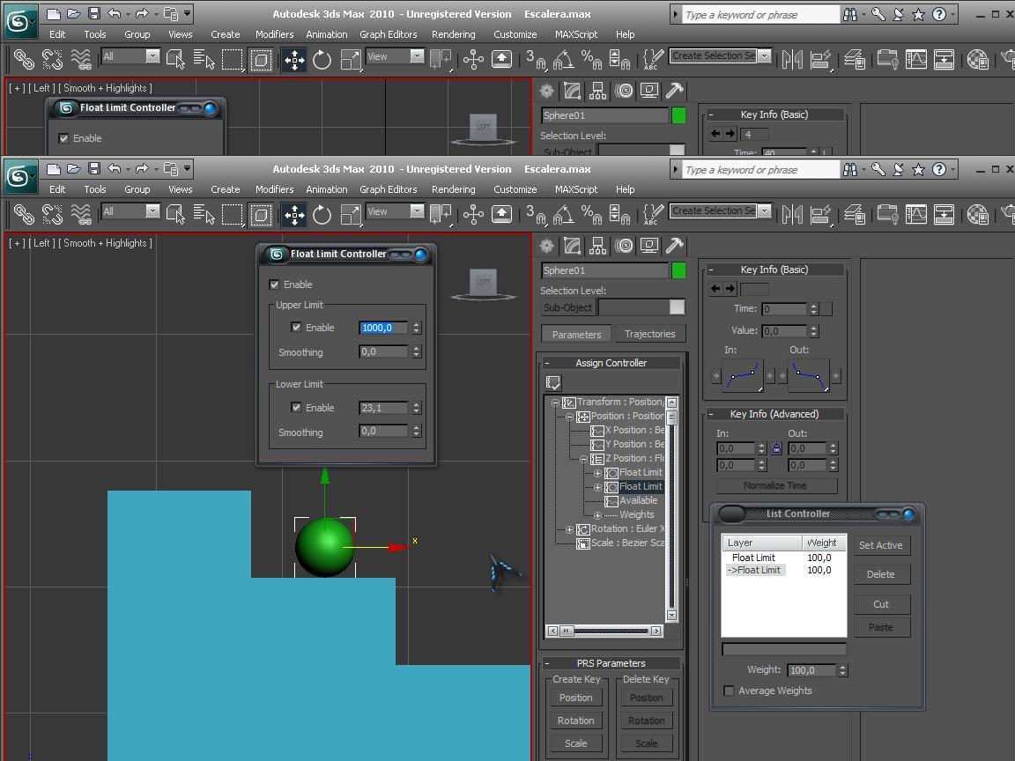Viewport: 1015px width, 761px height.
Task: Open MAXScript menu in lower window
Action: 576,189
